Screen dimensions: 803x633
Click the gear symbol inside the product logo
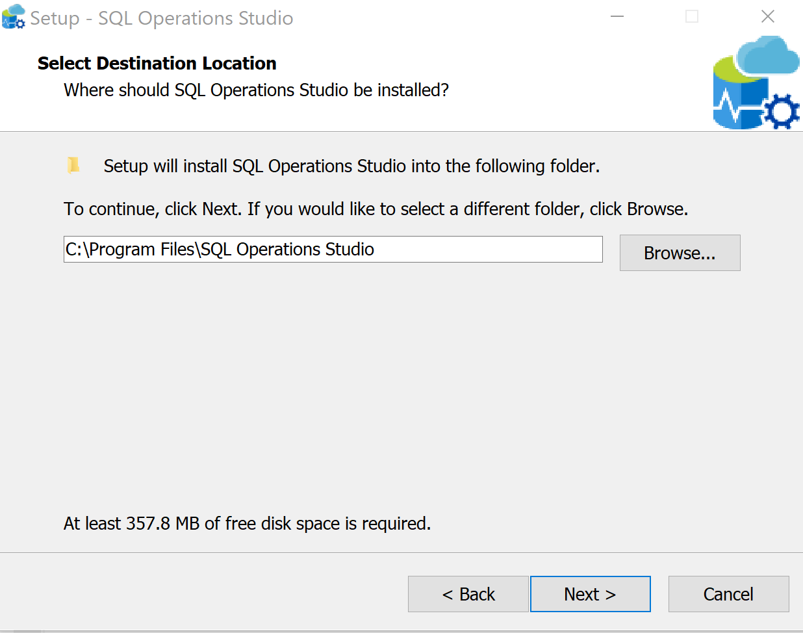click(x=782, y=112)
